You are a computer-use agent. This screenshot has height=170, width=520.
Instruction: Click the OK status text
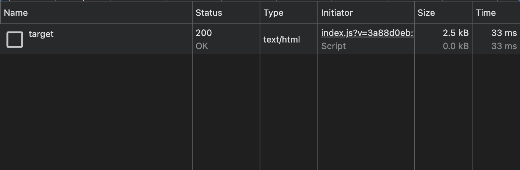click(x=202, y=46)
